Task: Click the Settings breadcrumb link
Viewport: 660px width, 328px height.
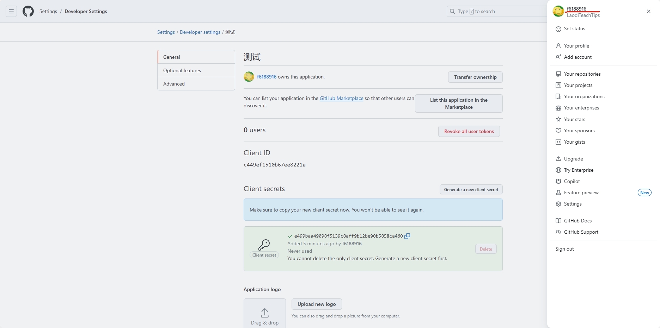Action: [166, 32]
